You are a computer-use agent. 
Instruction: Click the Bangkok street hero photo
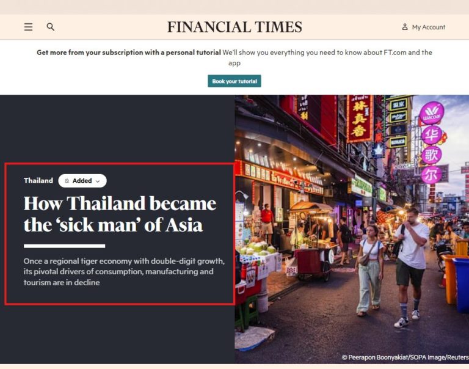(352, 229)
